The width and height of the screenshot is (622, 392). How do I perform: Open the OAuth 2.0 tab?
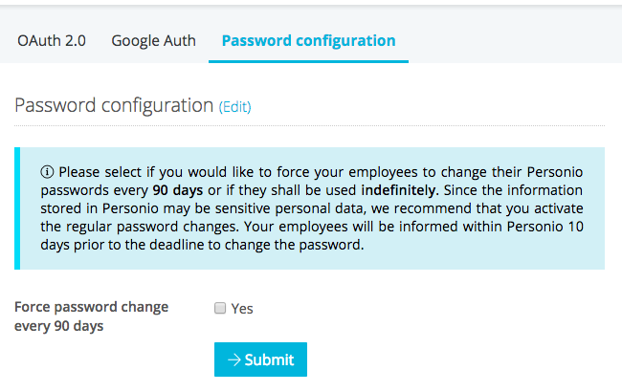tap(52, 41)
